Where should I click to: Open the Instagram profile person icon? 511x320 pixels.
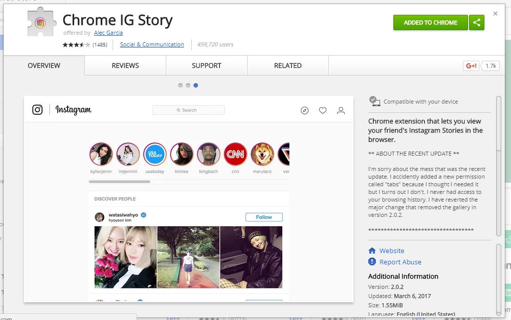point(341,111)
